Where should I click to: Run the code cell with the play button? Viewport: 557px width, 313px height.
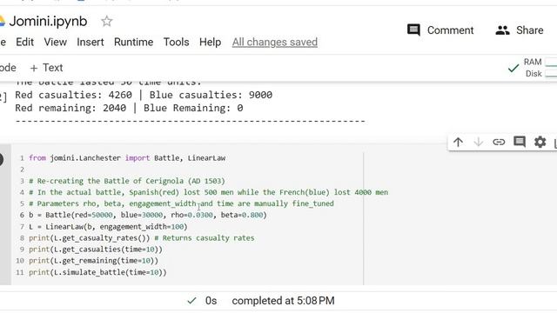click(x=1, y=159)
